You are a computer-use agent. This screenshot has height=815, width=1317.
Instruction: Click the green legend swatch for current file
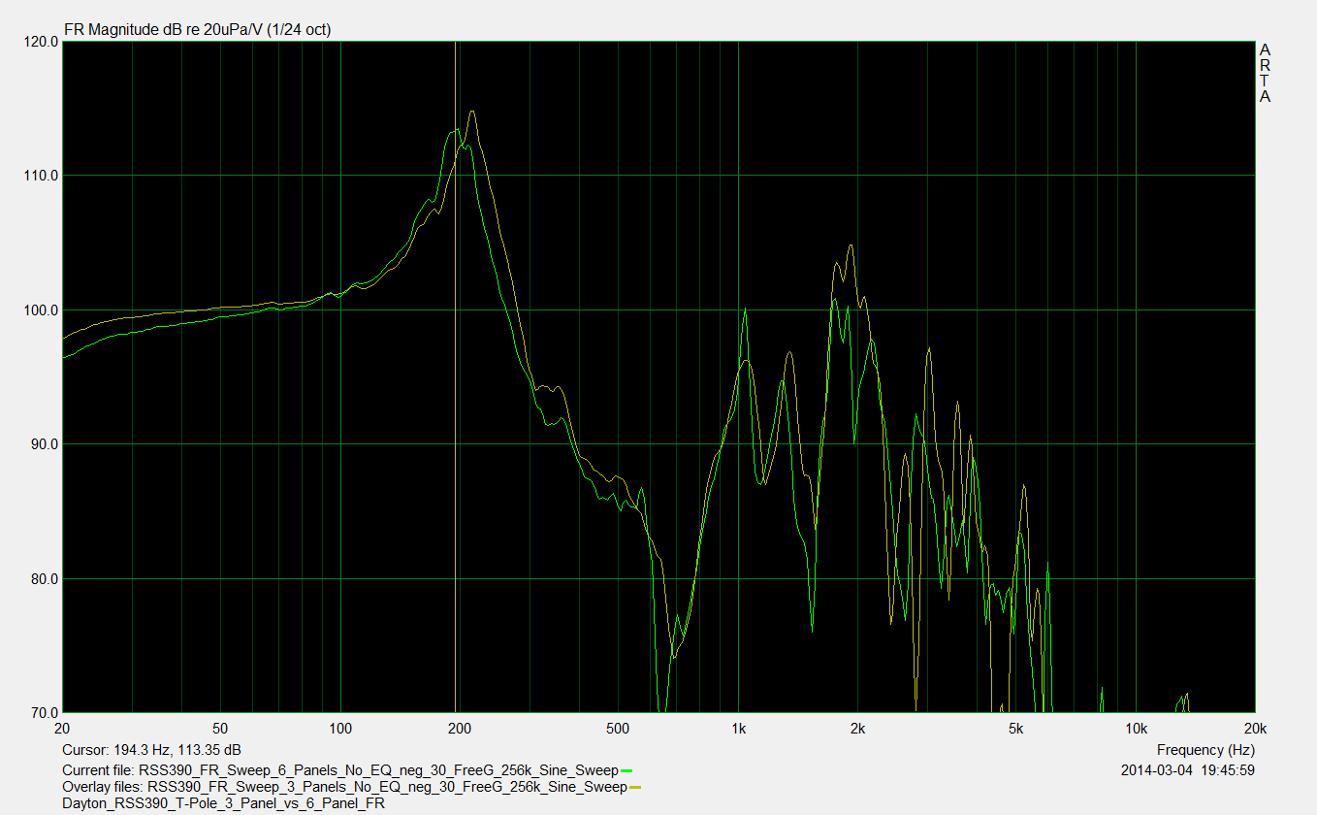coord(626,770)
